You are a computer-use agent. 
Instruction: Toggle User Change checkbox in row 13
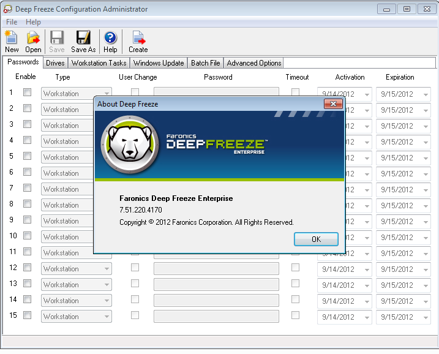point(135,283)
